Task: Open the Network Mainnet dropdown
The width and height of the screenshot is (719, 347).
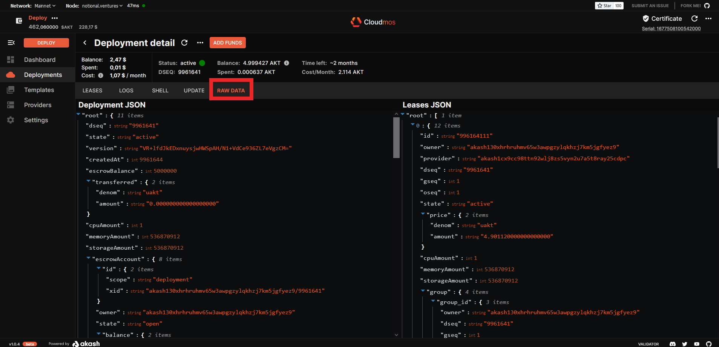Action: (45, 6)
